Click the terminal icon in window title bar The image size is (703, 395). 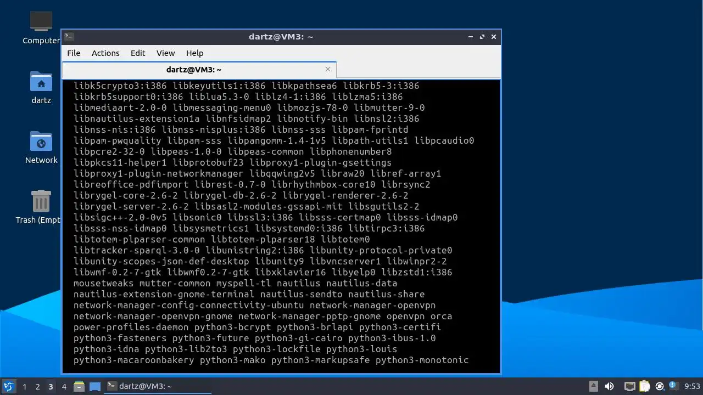coord(69,37)
